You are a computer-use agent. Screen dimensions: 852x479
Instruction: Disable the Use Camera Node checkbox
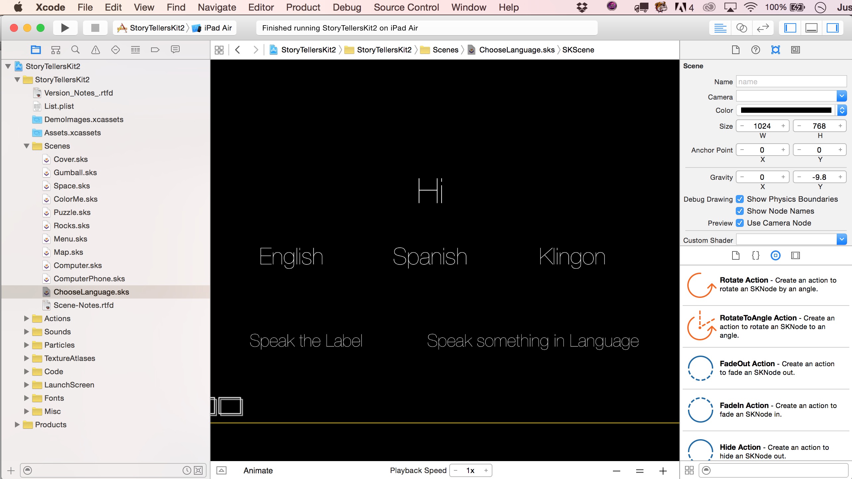click(740, 223)
